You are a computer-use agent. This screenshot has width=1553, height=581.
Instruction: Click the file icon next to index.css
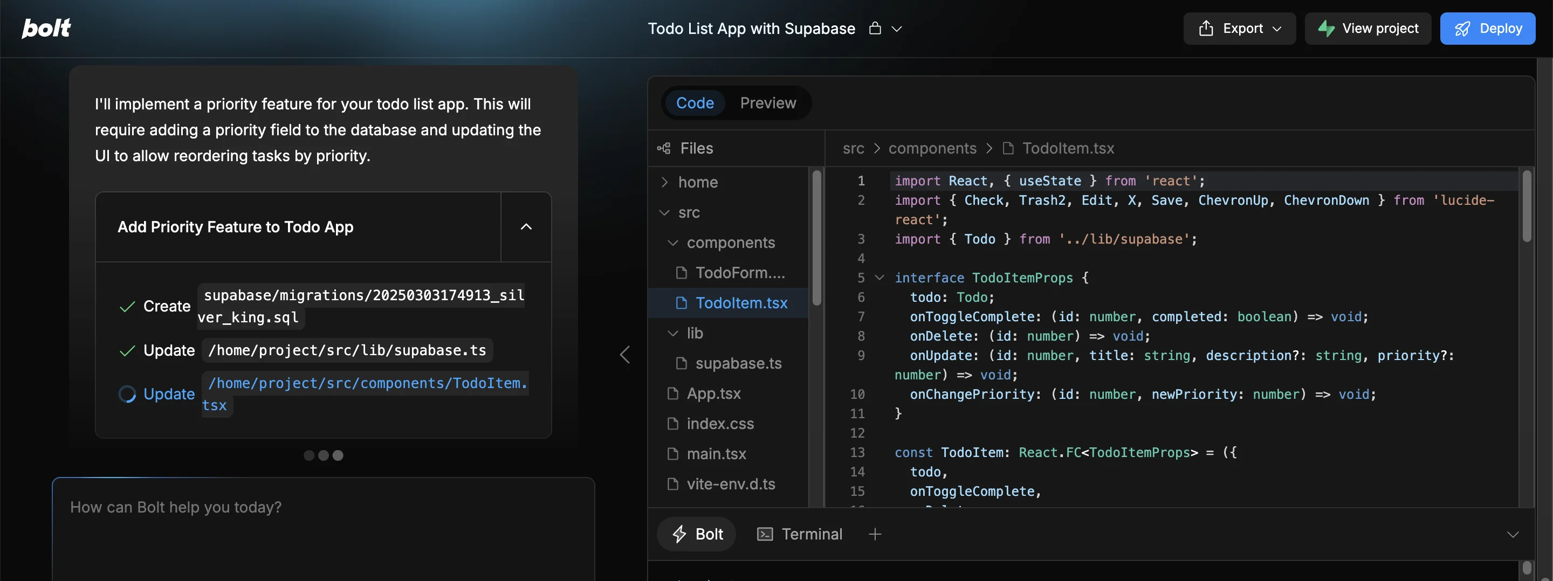[673, 423]
